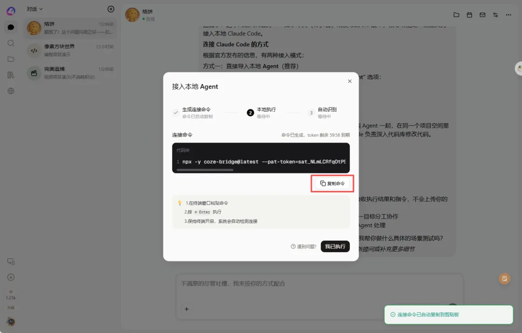Click the 我已执行 button
The image size is (522, 333).
pyautogui.click(x=335, y=246)
